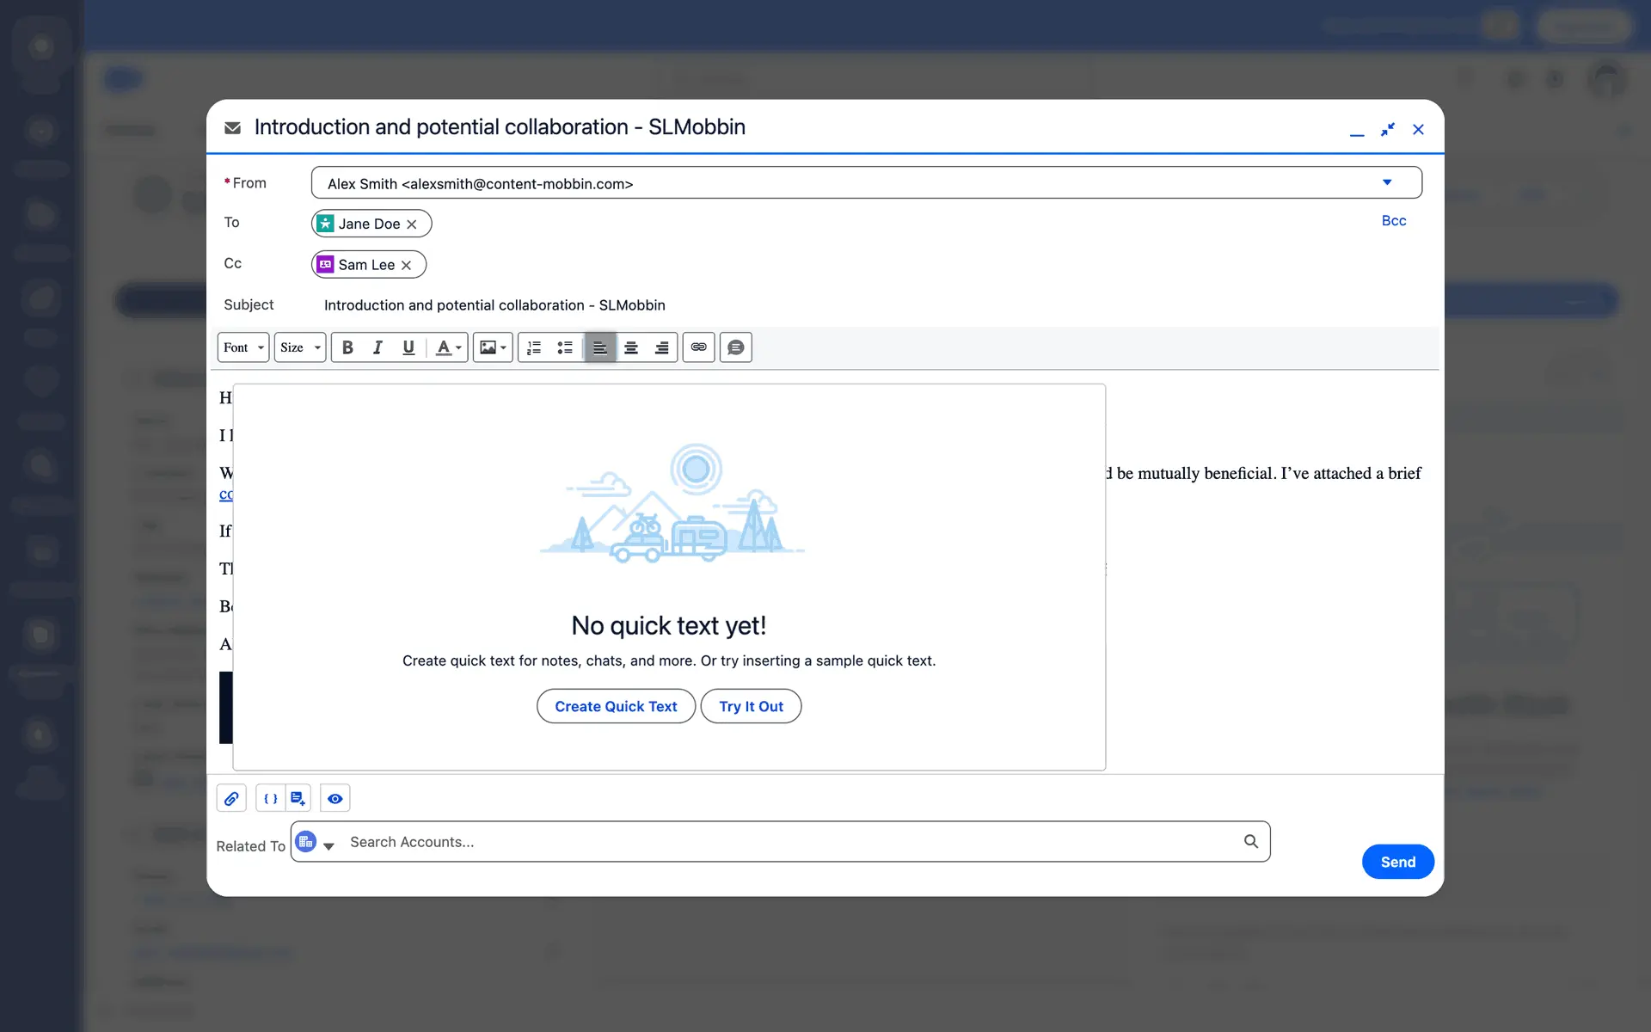Open the Font dropdown

[243, 347]
